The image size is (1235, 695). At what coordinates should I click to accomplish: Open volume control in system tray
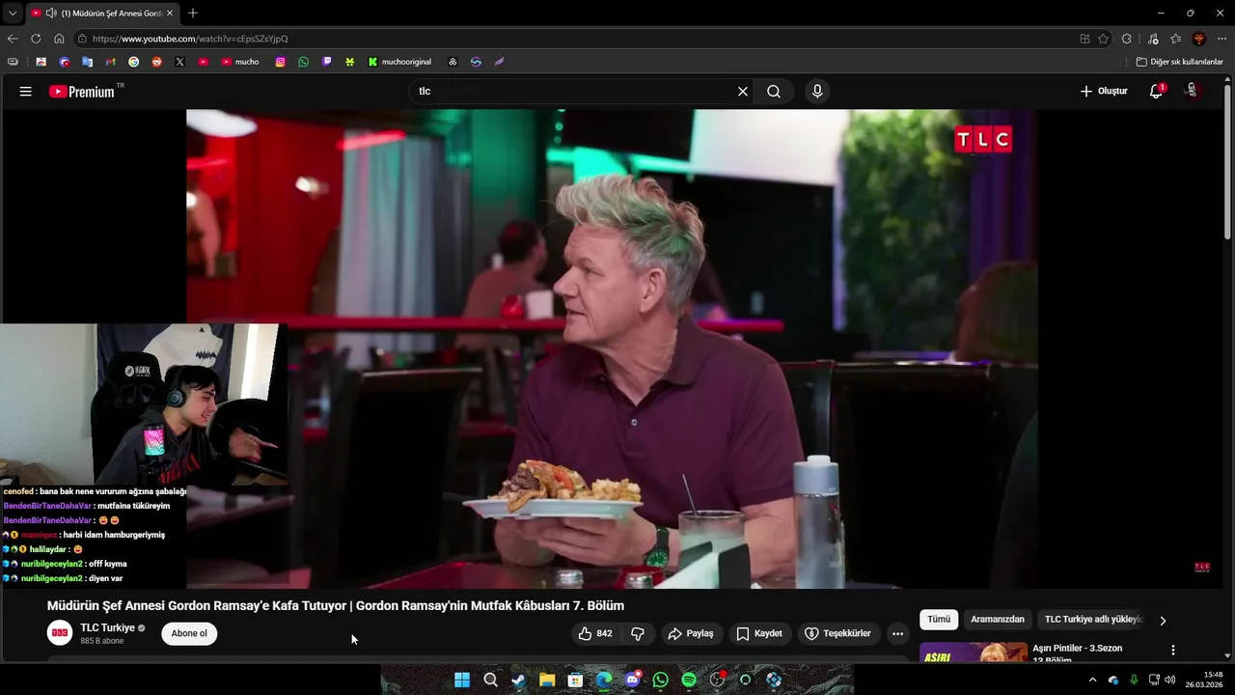pos(1169,680)
